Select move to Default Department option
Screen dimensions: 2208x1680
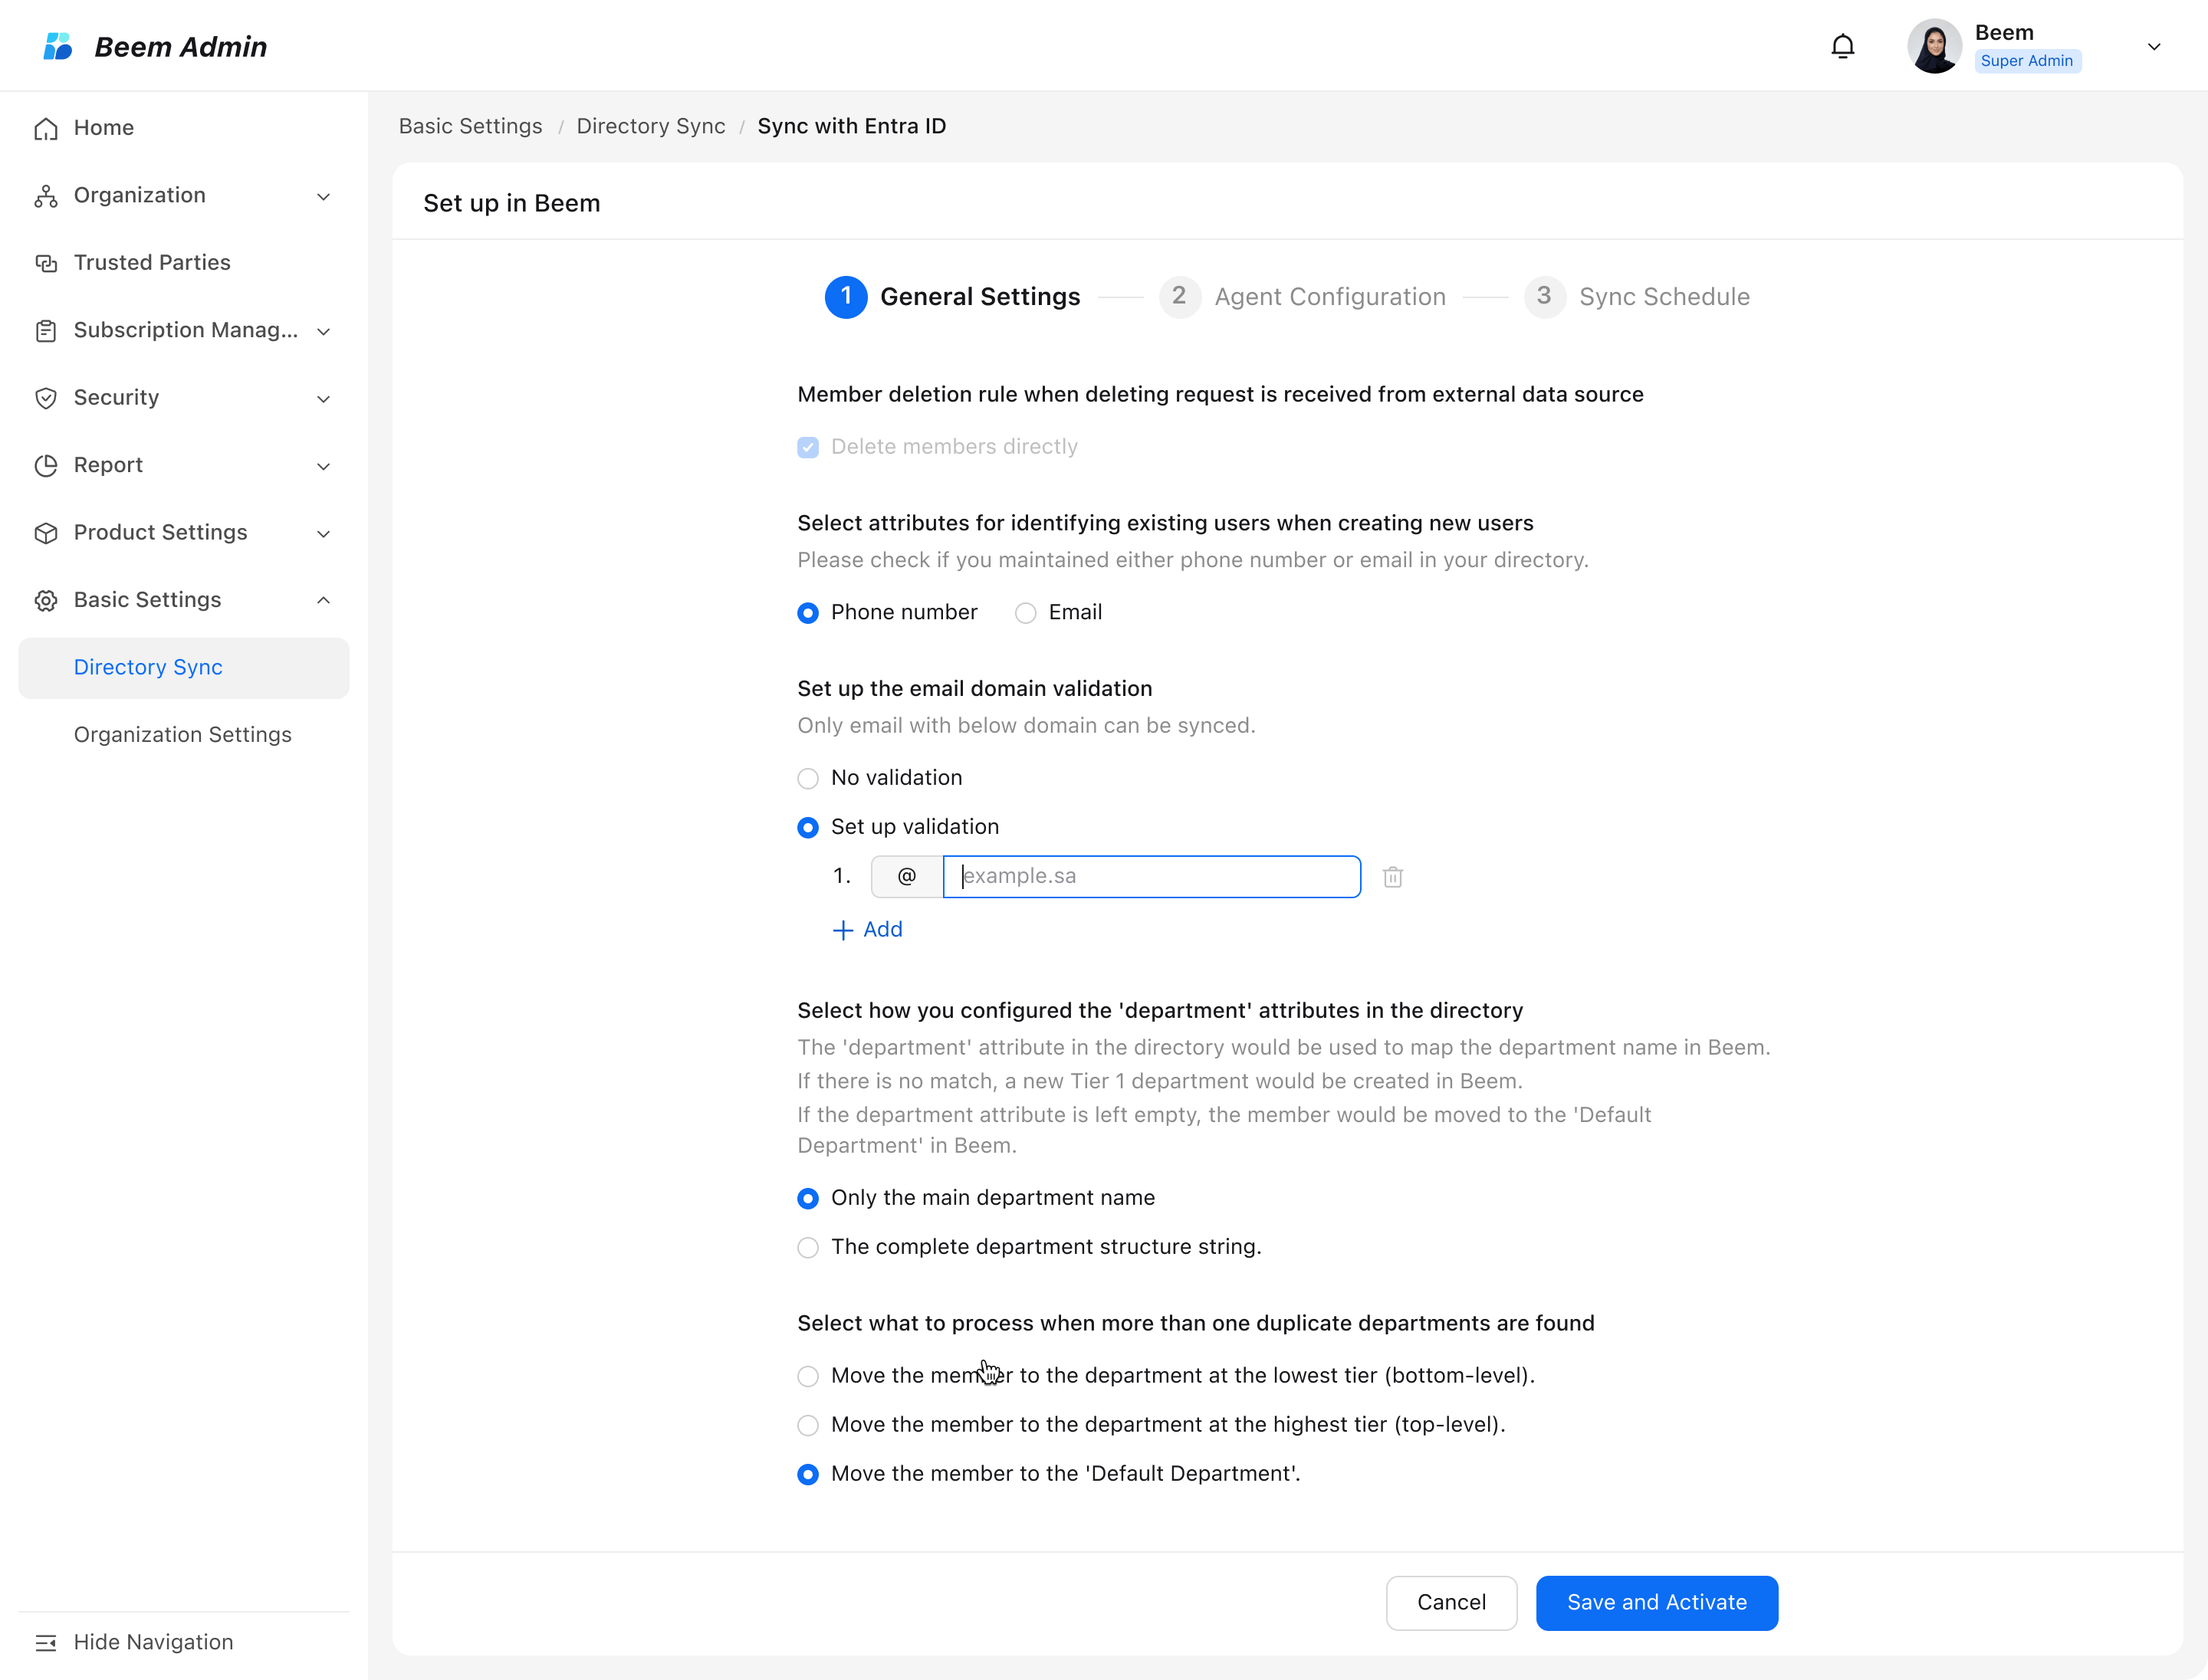coord(808,1474)
